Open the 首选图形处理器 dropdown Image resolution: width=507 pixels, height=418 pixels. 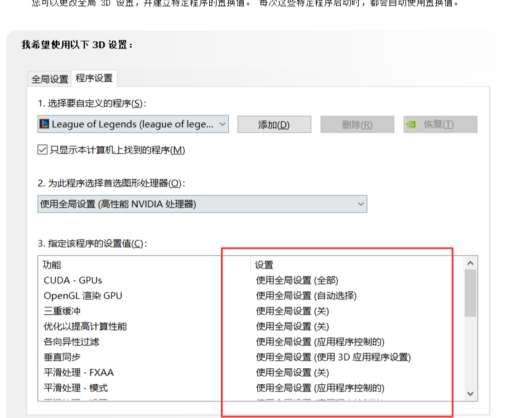202,204
